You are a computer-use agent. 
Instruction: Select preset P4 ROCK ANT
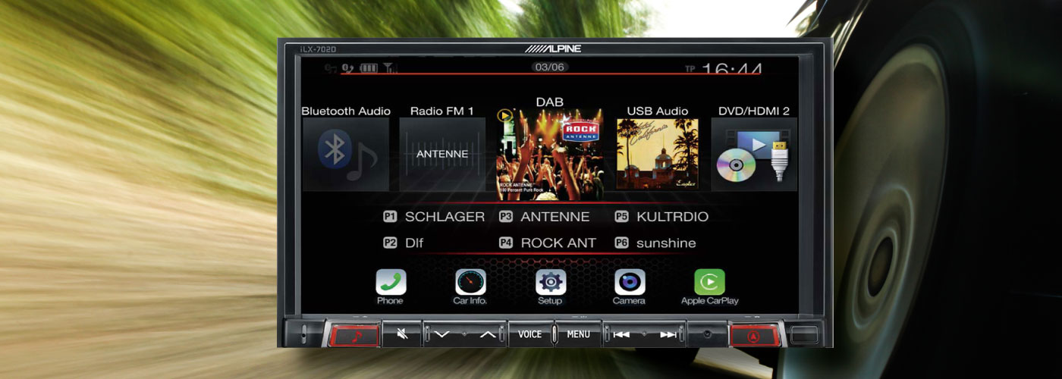click(x=548, y=243)
